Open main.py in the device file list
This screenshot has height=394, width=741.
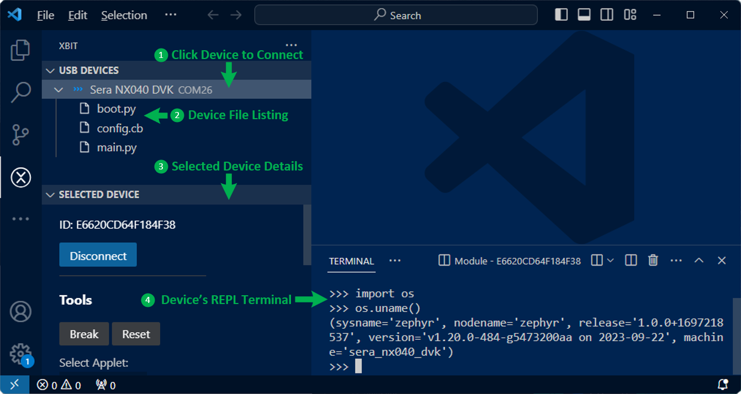[117, 147]
